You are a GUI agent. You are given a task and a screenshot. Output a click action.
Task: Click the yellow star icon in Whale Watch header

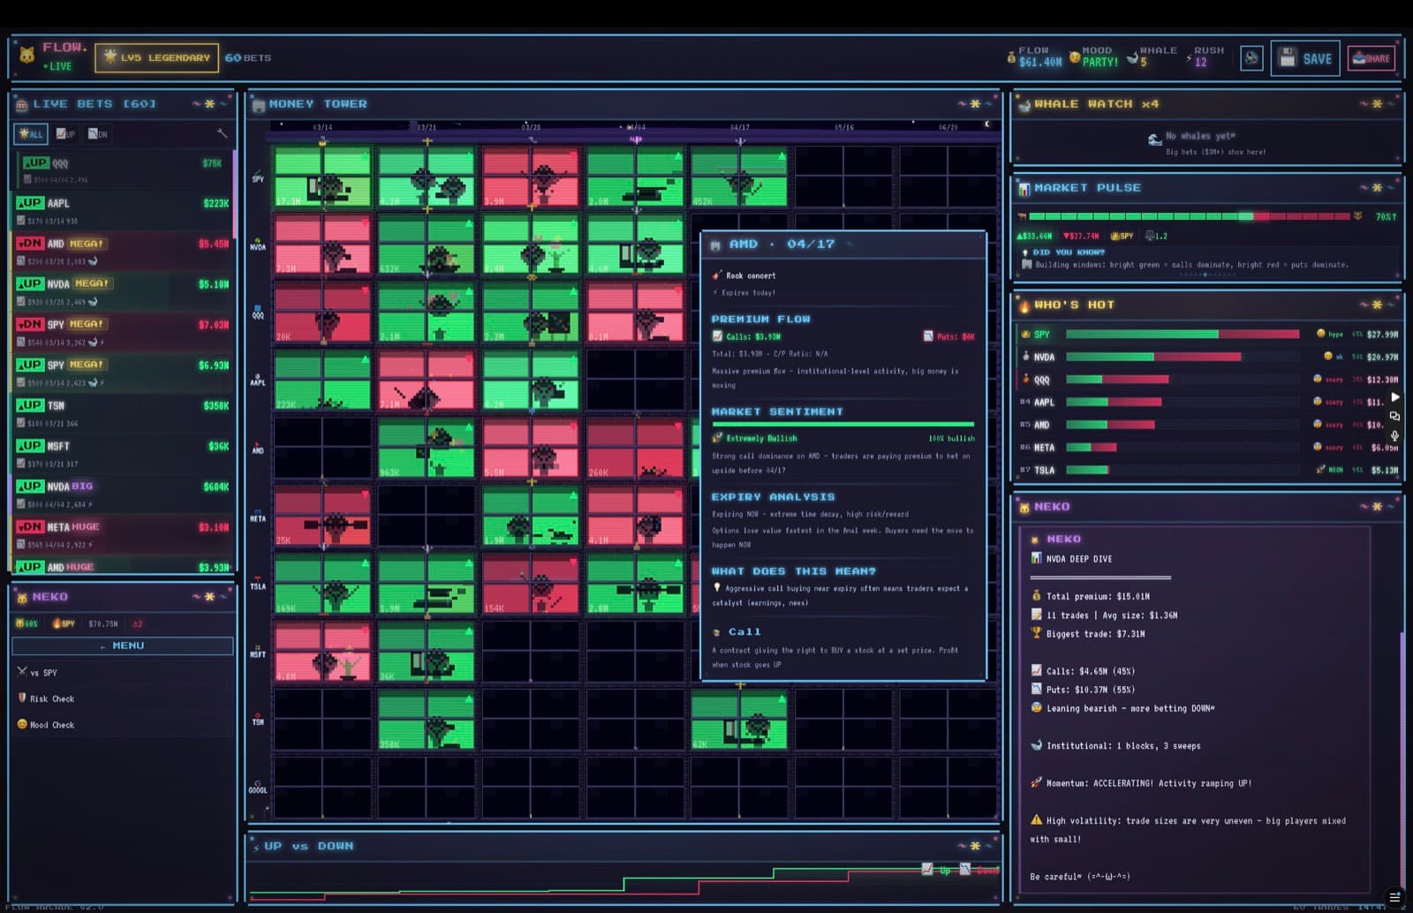point(1376,104)
